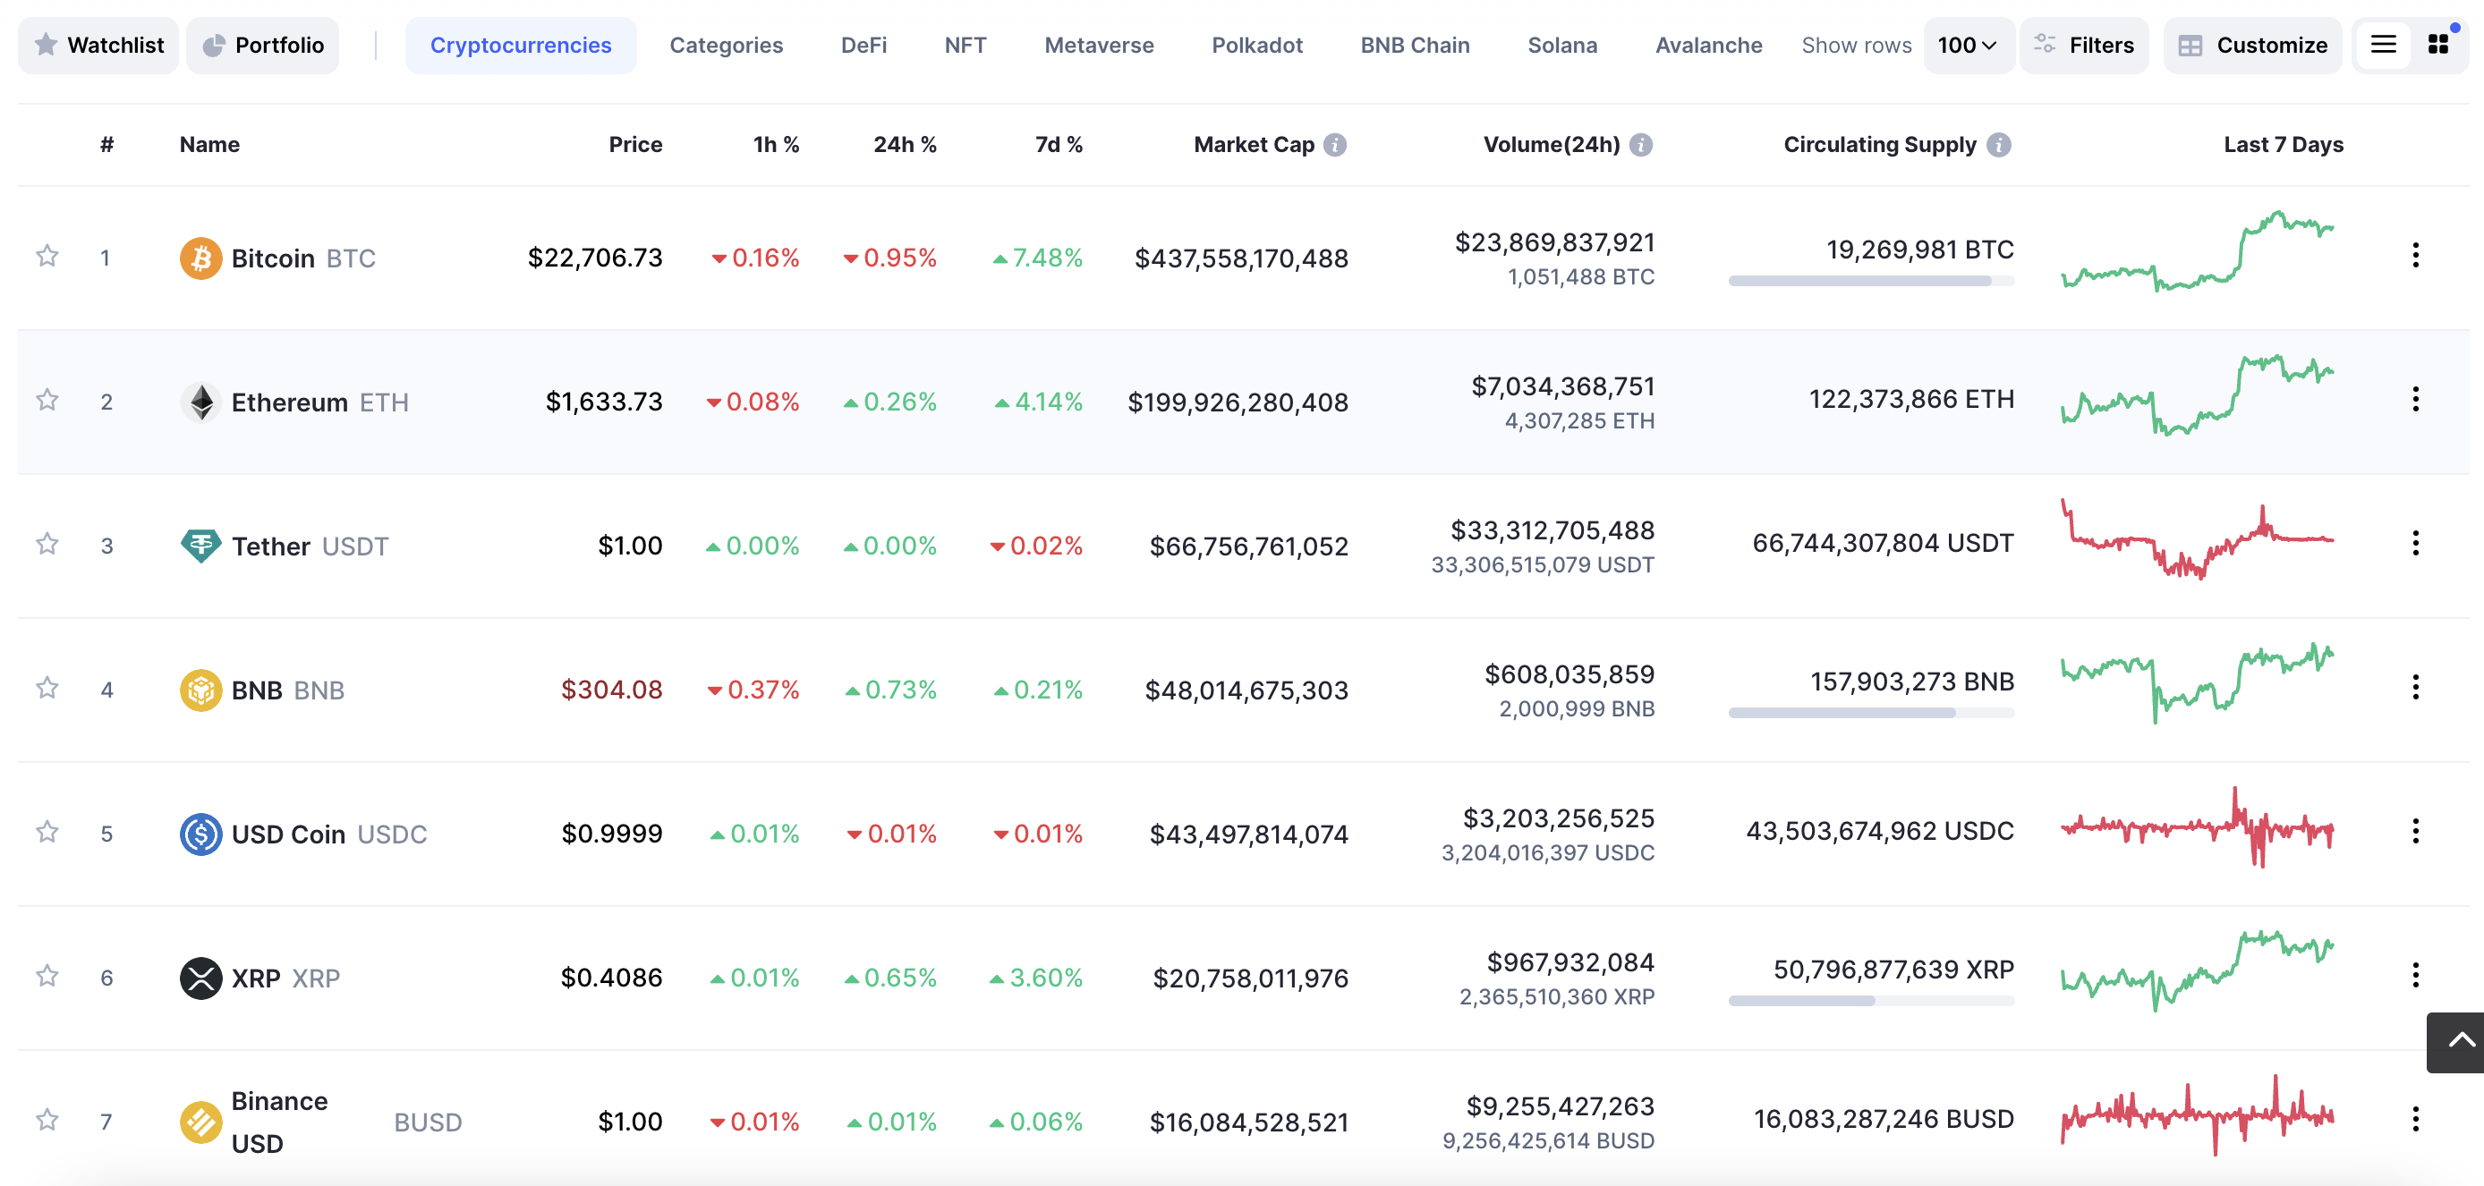Open the Binance USD name link
2484x1186 pixels.
[347, 1122]
